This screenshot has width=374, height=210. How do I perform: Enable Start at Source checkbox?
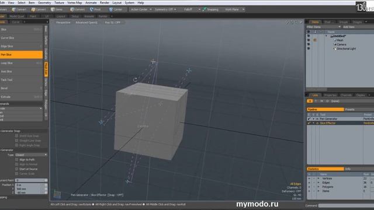pyautogui.click(x=16, y=169)
